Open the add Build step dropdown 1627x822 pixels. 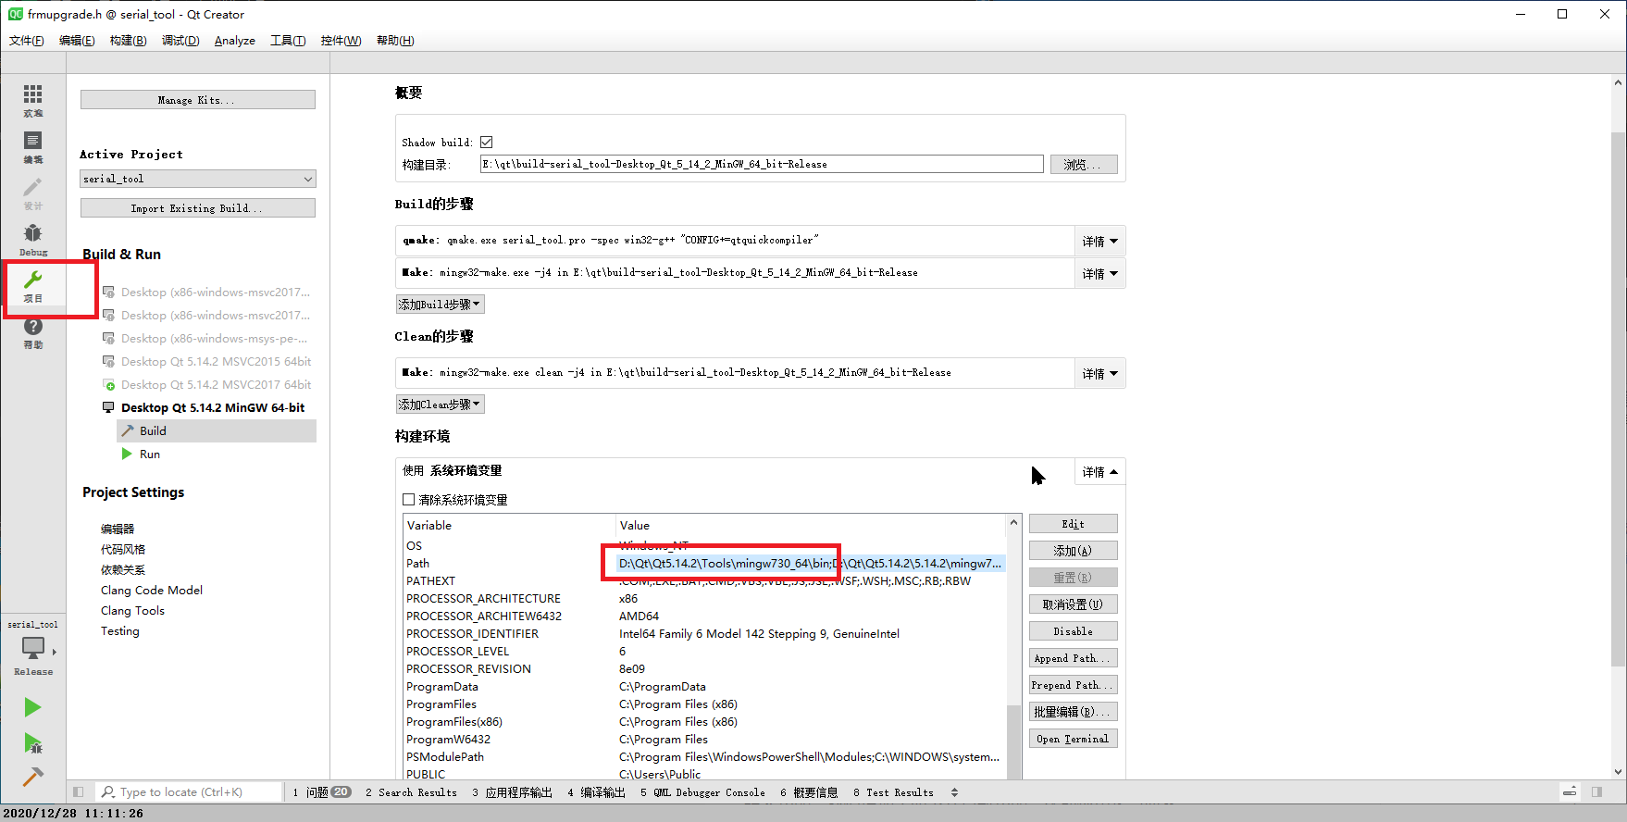[440, 304]
